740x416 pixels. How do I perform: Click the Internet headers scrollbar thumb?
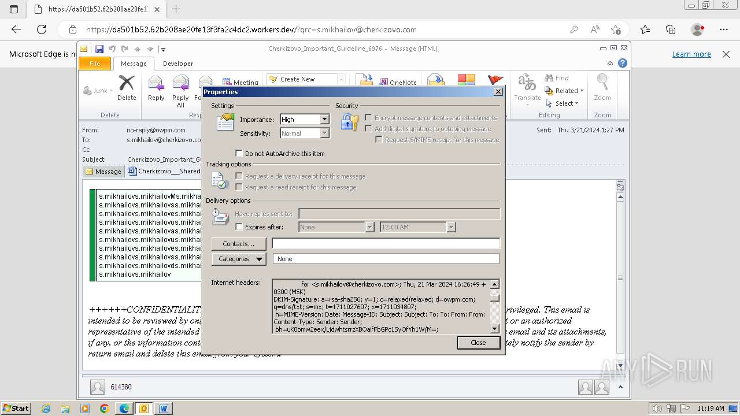tap(495, 297)
